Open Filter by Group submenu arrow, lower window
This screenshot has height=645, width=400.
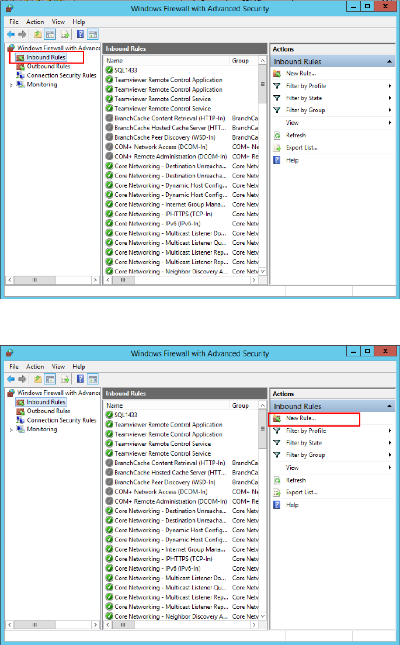coord(389,455)
